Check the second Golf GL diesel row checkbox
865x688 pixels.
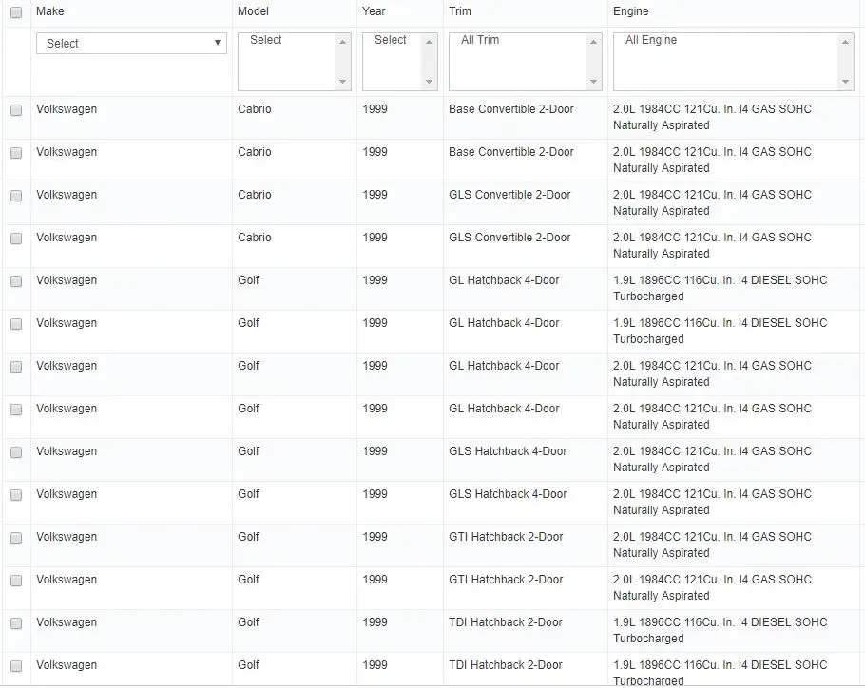16,324
